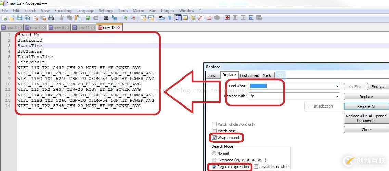Start macro recording with red record icon
The height and width of the screenshot is (171, 389).
pos(227,18)
